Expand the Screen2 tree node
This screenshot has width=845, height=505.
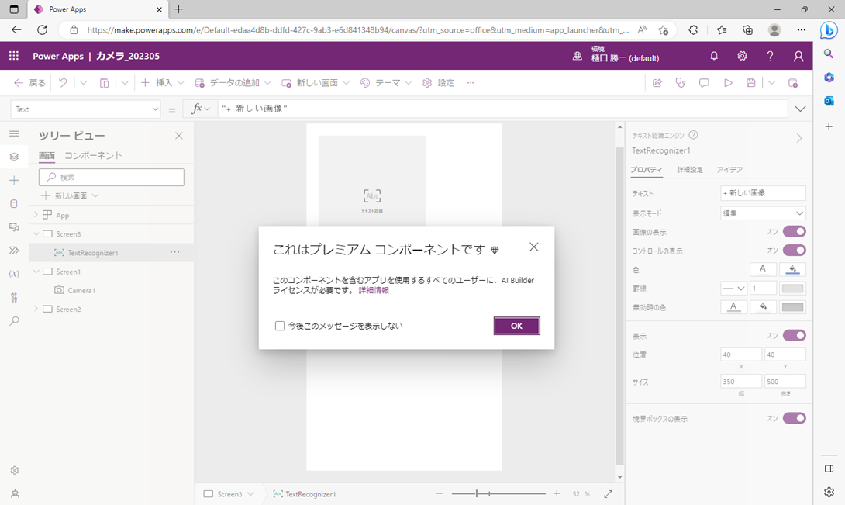(x=36, y=309)
